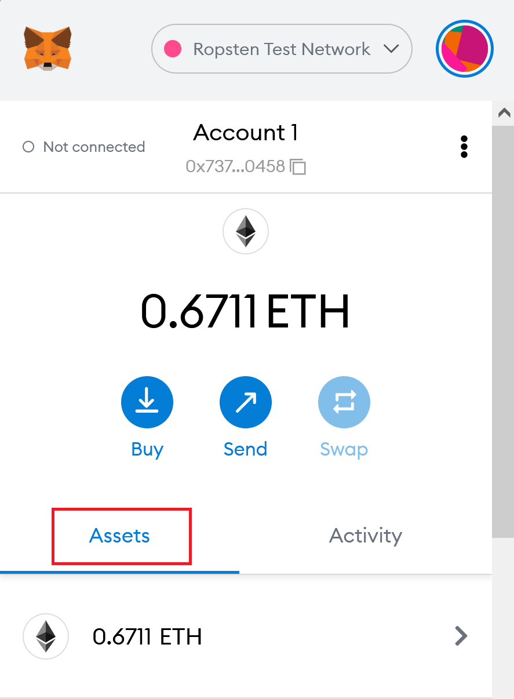Open ETH asset details via right chevron
514x699 pixels.
click(x=461, y=636)
